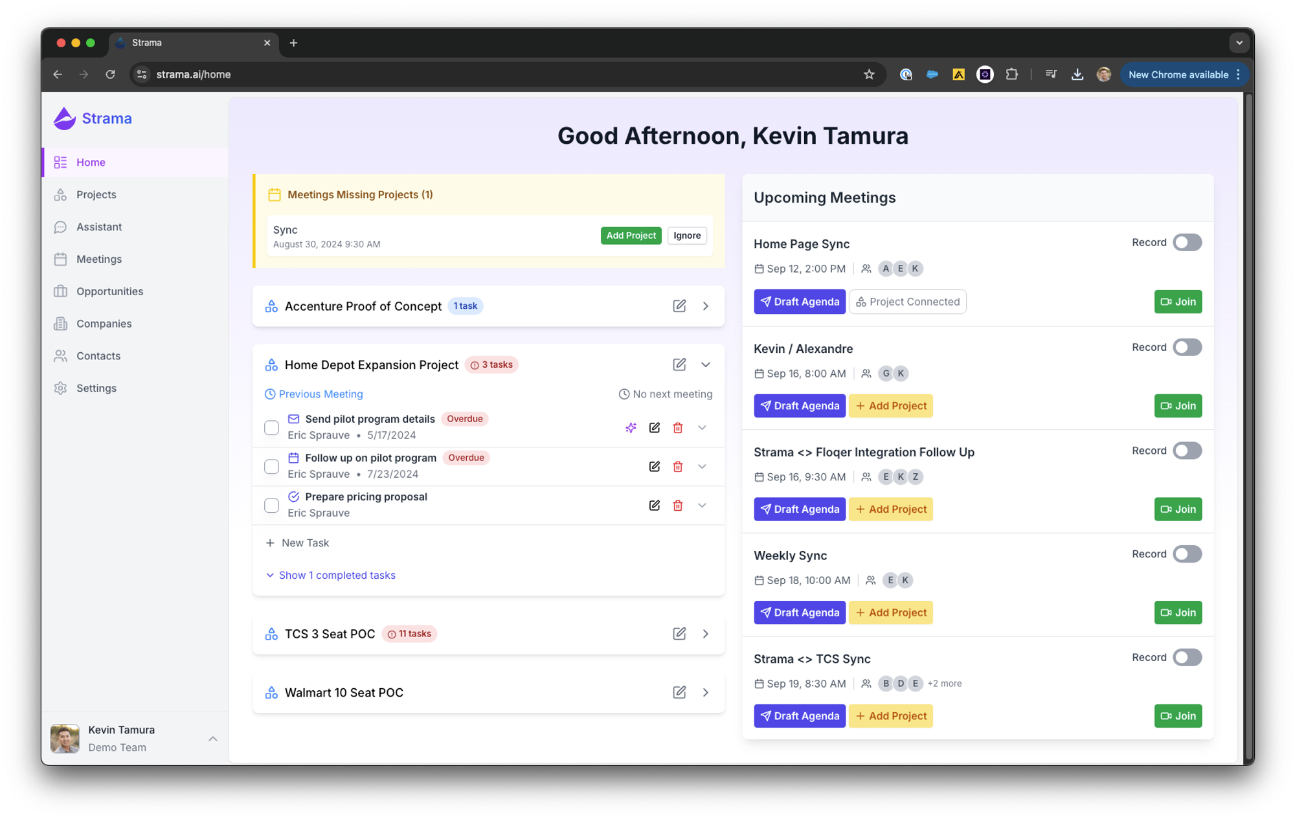The height and width of the screenshot is (819, 1295).
Task: Click edit icon for Walmart 10 Seat POC
Action: click(679, 693)
